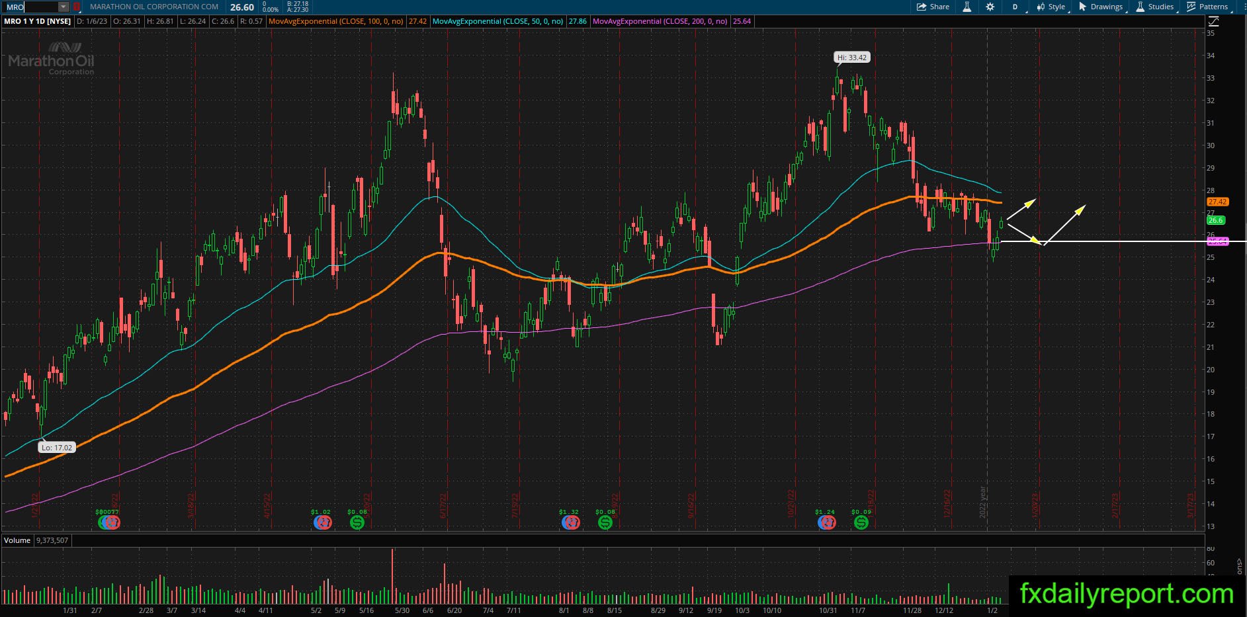Screen dimensions: 1247x617
Task: Click the MARATHON OIL CORPORATION COM description
Action: [x=154, y=7]
